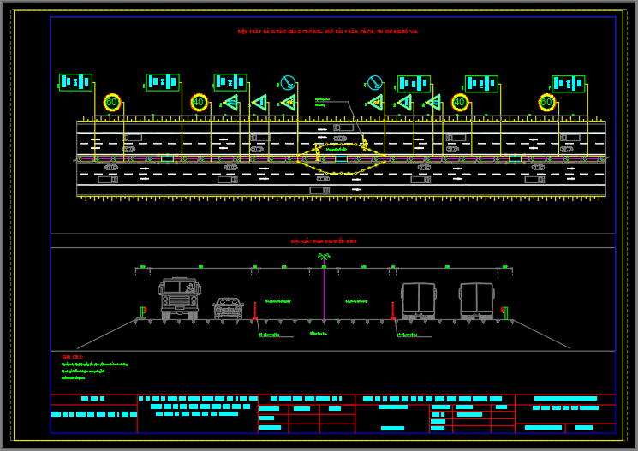638x451 pixels.
Task: Pick the right round blue prohibition sign
Action: click(374, 83)
